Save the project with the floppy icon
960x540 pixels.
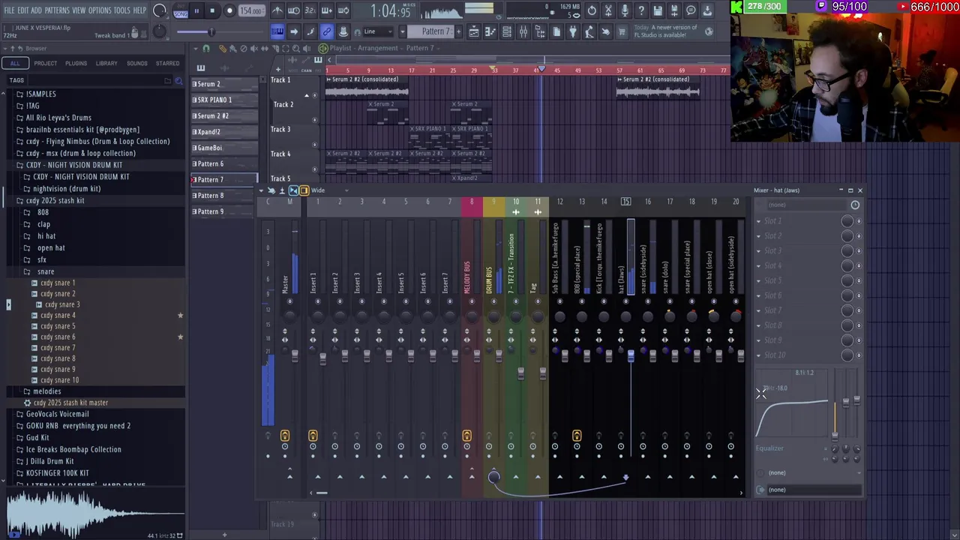tap(657, 11)
